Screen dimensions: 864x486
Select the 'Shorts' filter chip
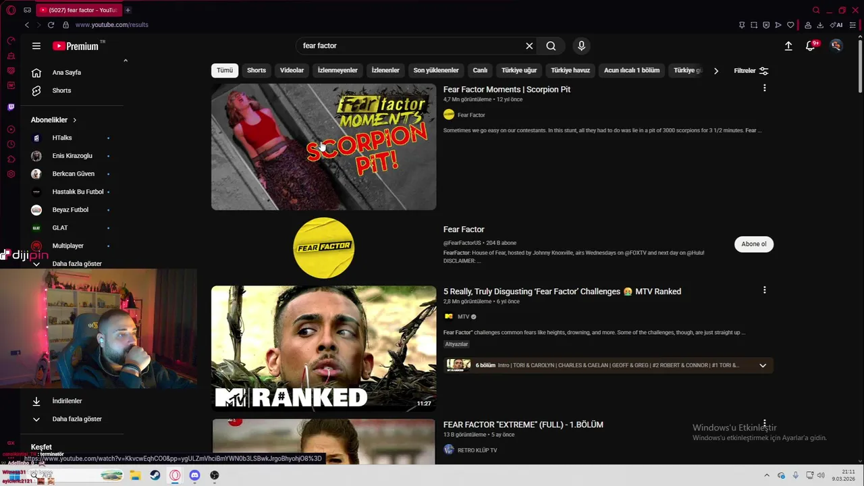[x=256, y=70]
